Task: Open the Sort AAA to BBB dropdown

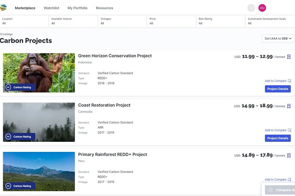Action: [x=278, y=39]
